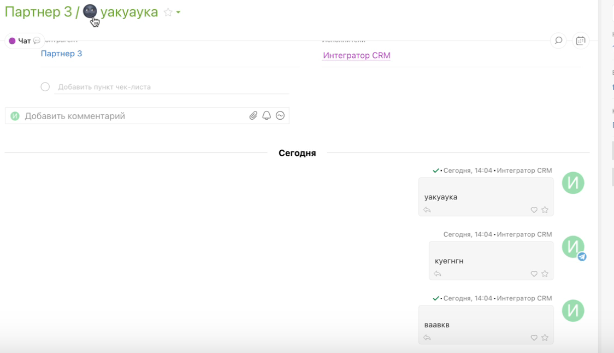Open the «Партнер 3» contractor link
The height and width of the screenshot is (353, 614).
pyautogui.click(x=61, y=54)
